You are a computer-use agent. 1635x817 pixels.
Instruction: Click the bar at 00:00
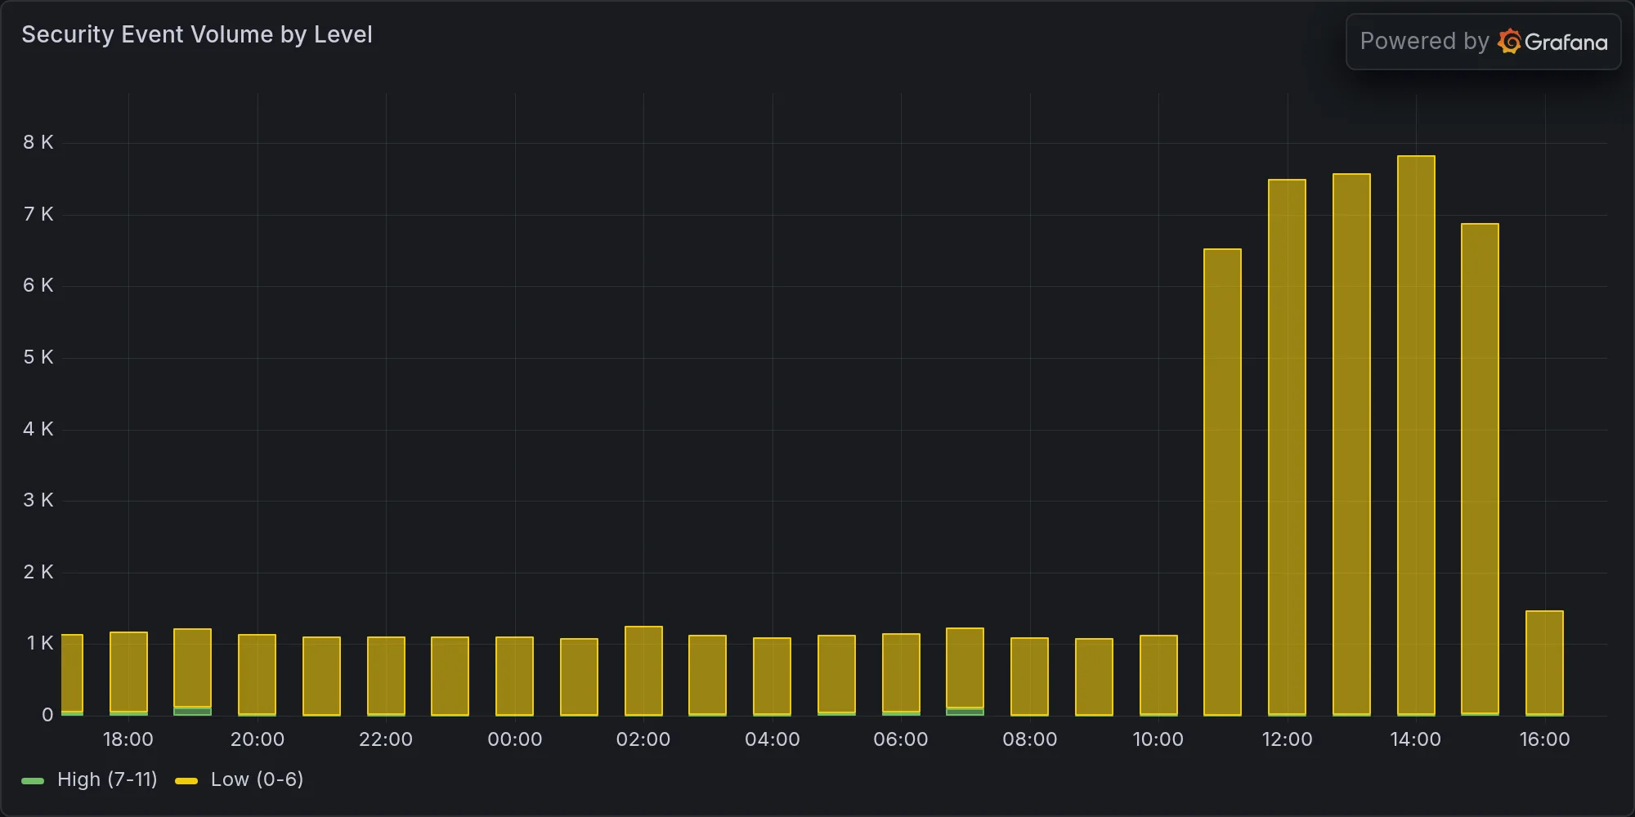tap(514, 676)
